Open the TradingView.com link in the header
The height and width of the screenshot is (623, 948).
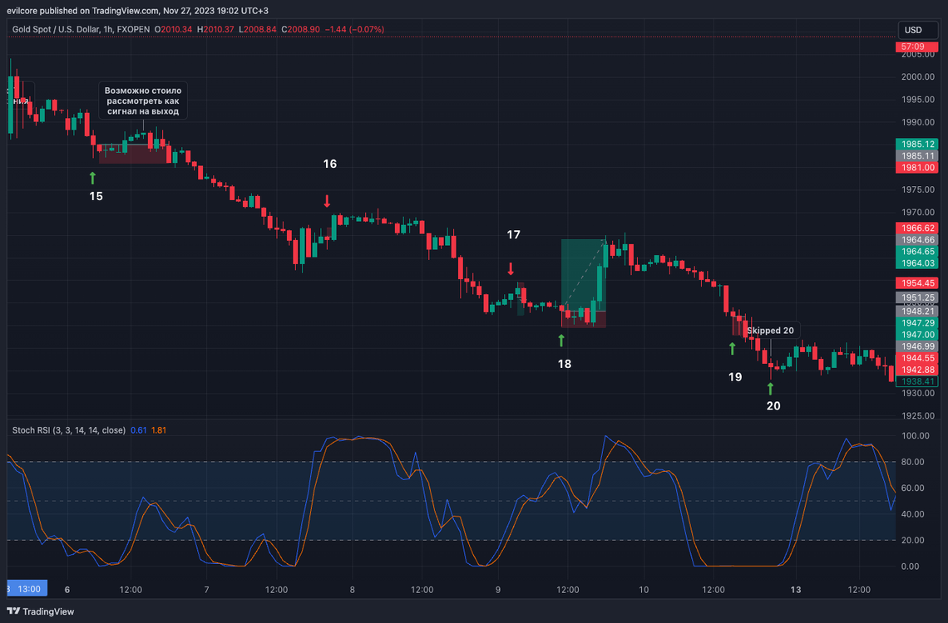click(125, 10)
